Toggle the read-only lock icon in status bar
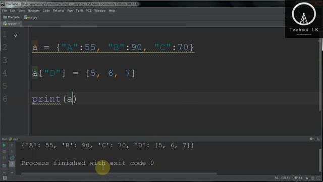This screenshot has height=182, width=323. (307, 178)
